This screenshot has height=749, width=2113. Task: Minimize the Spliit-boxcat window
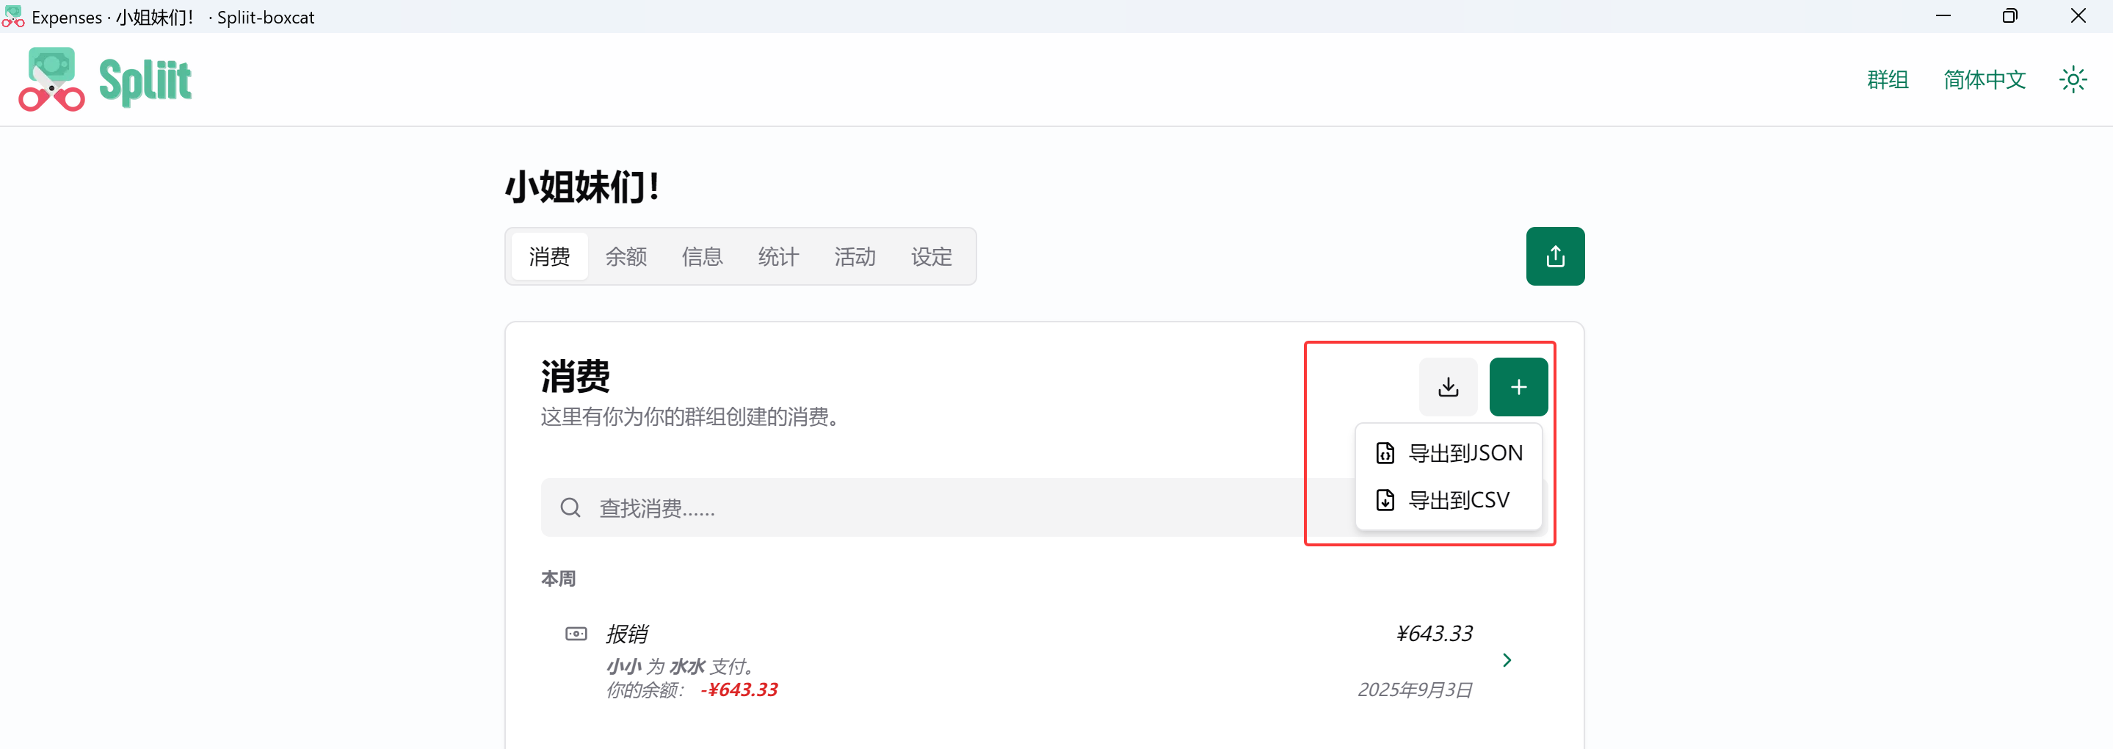coord(1943,16)
